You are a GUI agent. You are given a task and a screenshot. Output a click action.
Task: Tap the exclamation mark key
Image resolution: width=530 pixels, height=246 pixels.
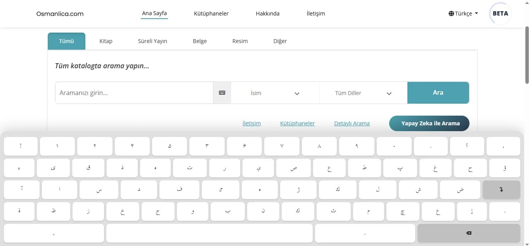pos(21,146)
